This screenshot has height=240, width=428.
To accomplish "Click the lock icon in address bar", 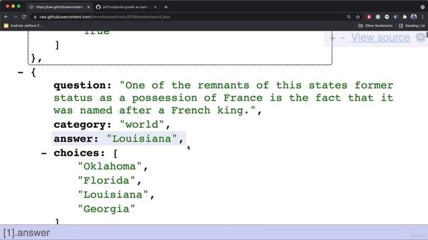I will [35, 17].
